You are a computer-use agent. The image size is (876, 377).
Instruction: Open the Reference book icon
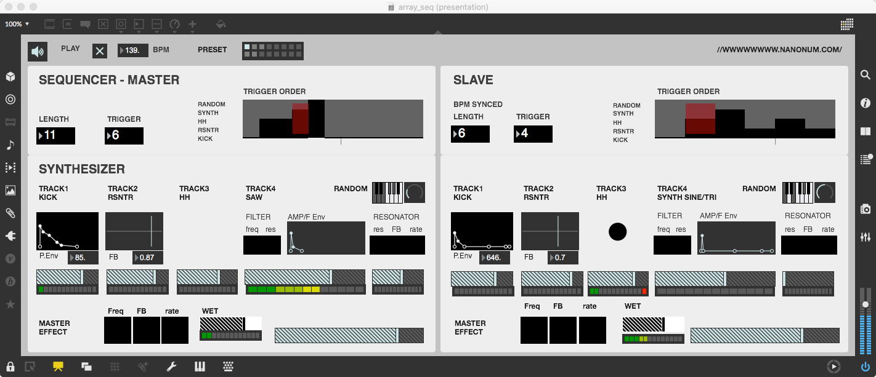[x=866, y=131]
